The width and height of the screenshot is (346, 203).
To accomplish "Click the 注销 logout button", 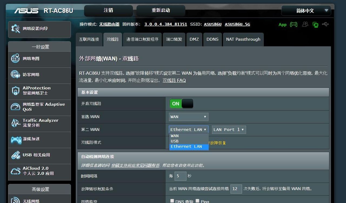I will click(x=108, y=11).
